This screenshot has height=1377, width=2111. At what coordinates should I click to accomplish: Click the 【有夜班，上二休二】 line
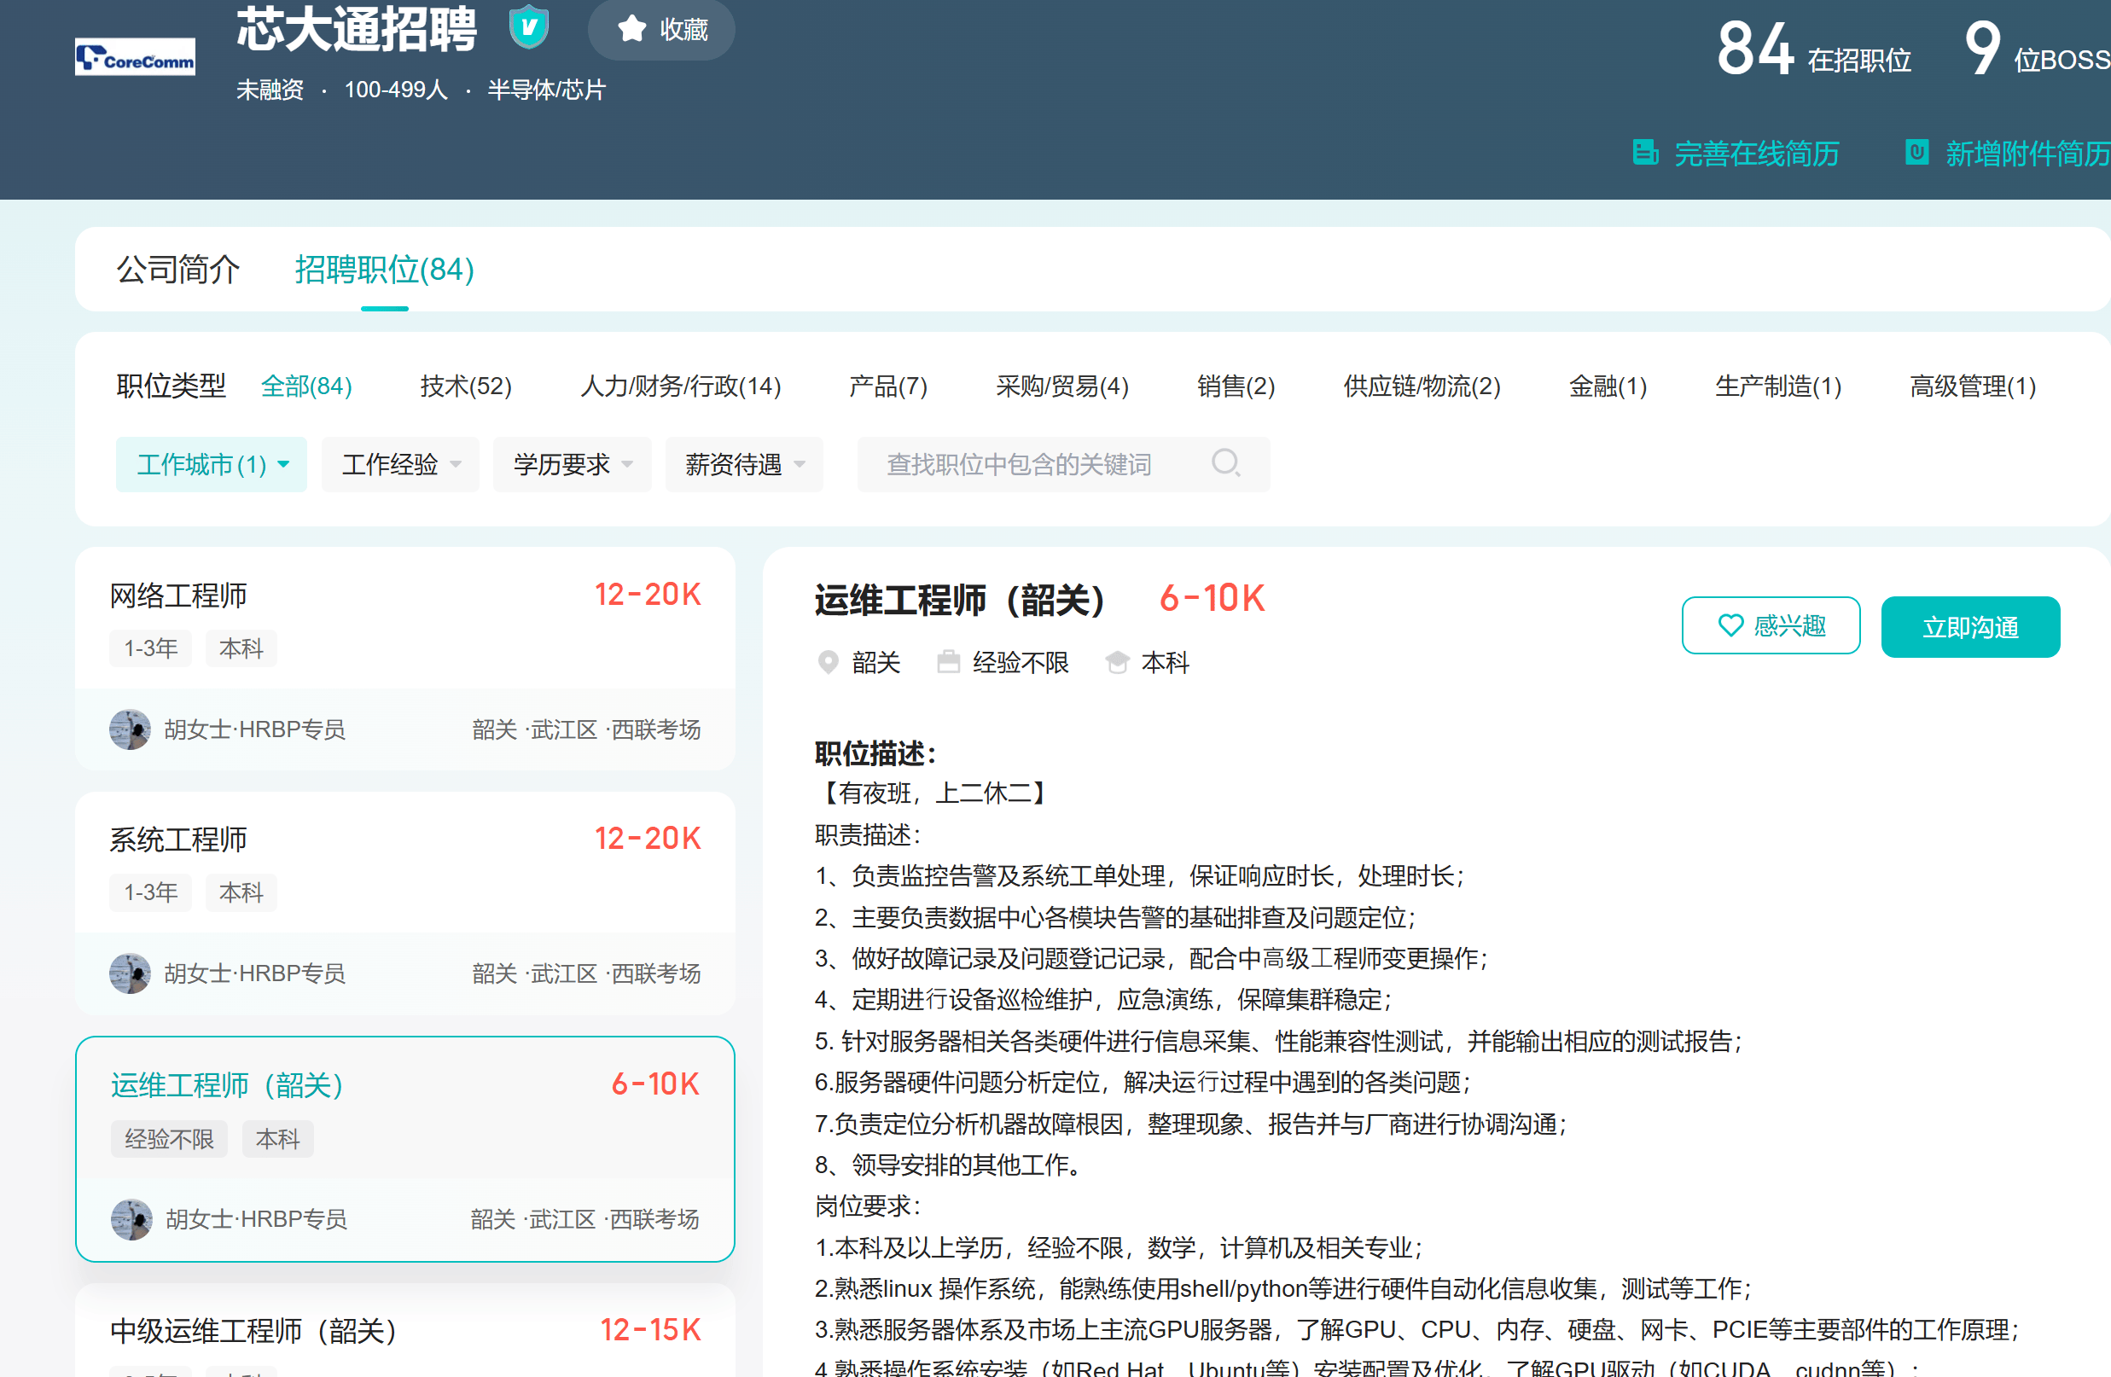933,793
